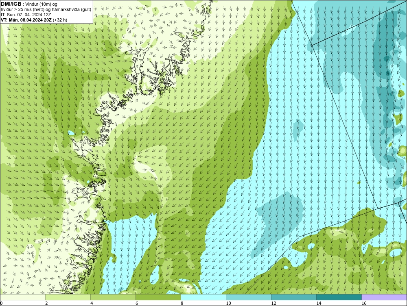The height and width of the screenshot is (306, 407).
Task: Click the purple legend band above 16 m/s
Action: [x=384, y=297]
